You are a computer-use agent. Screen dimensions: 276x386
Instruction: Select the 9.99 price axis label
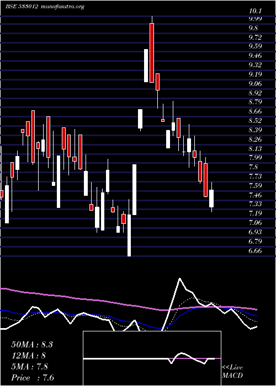[255, 18]
